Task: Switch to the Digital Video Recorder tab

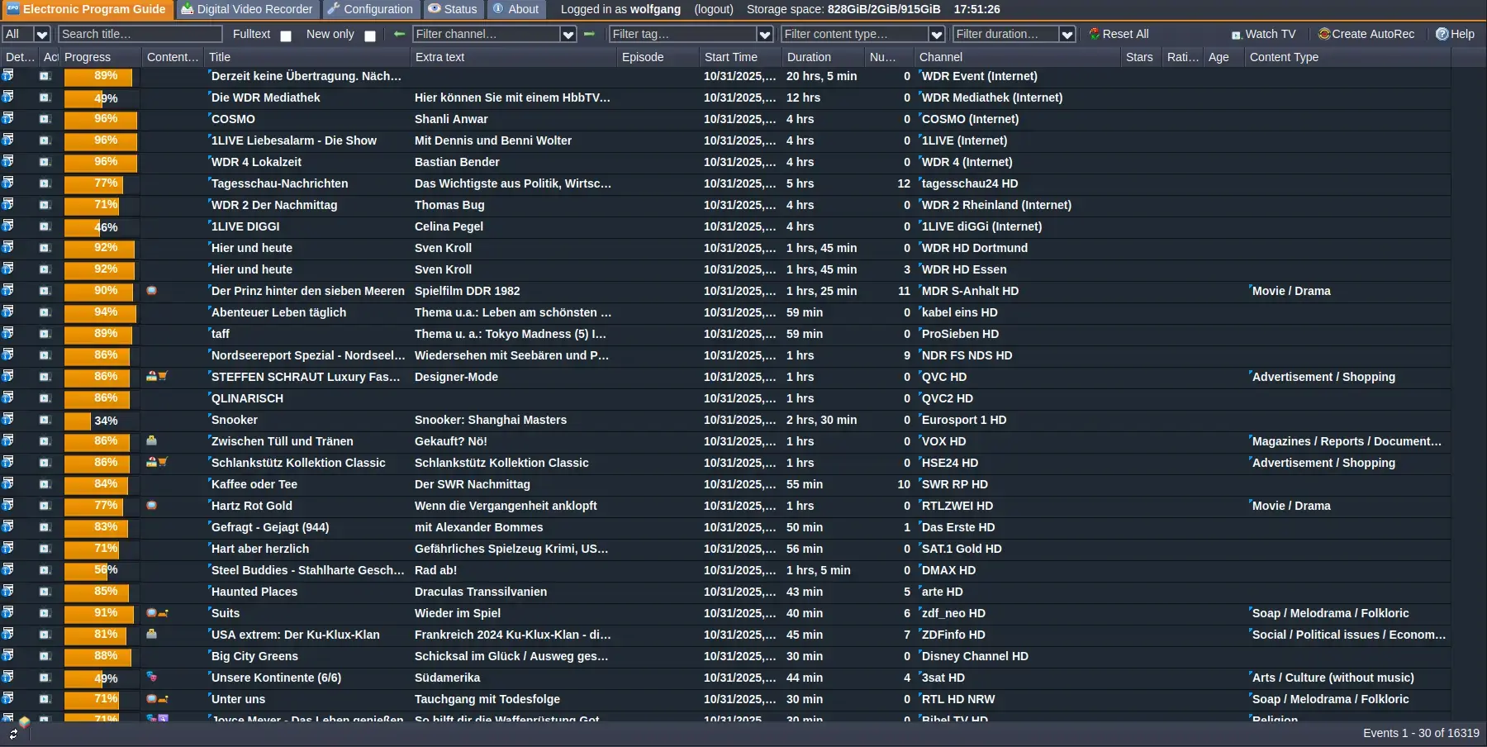Action: click(247, 9)
